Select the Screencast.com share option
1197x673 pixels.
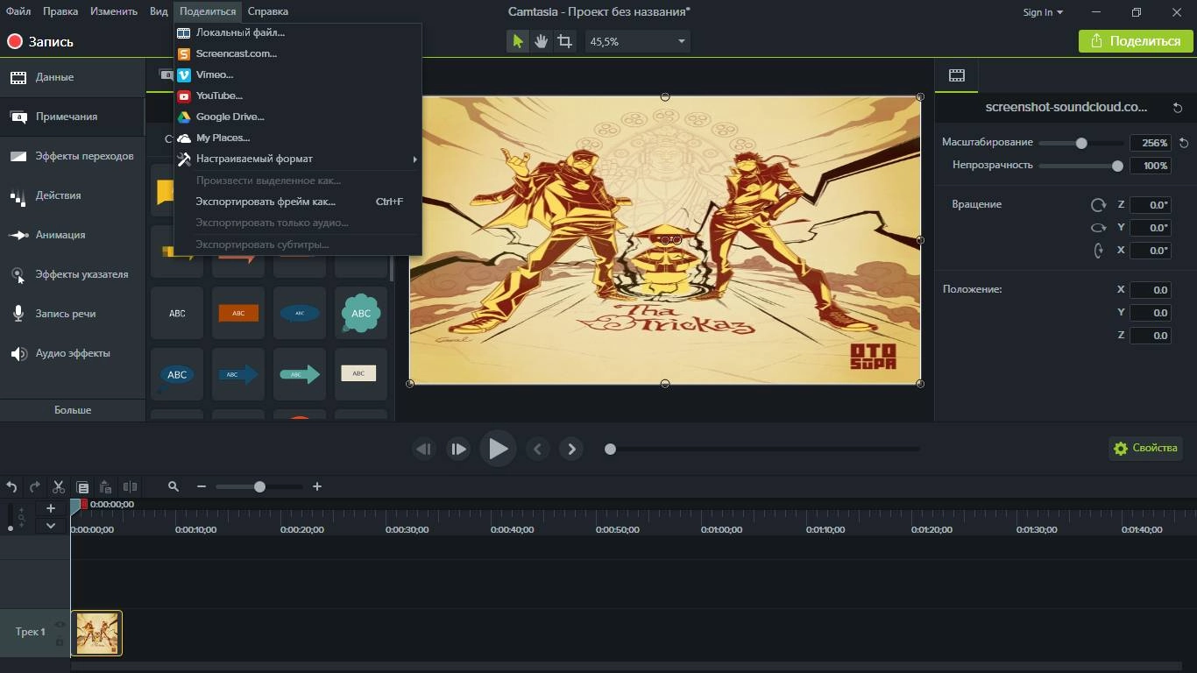[298, 53]
